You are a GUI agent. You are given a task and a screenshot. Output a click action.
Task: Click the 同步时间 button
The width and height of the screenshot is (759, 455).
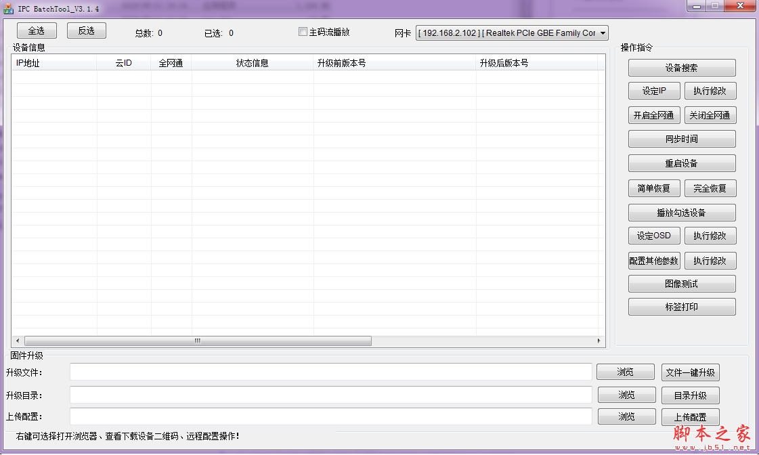pos(682,139)
